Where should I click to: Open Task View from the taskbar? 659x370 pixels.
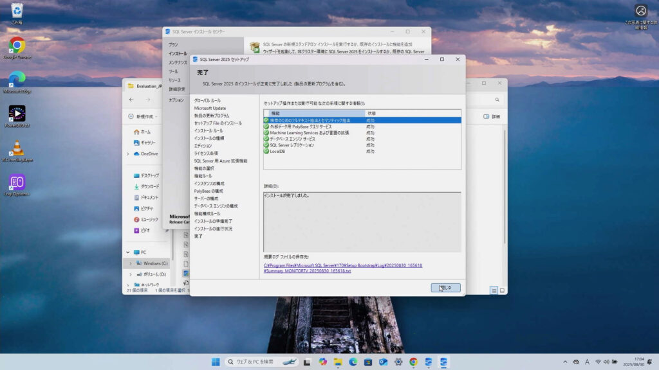[307, 362]
